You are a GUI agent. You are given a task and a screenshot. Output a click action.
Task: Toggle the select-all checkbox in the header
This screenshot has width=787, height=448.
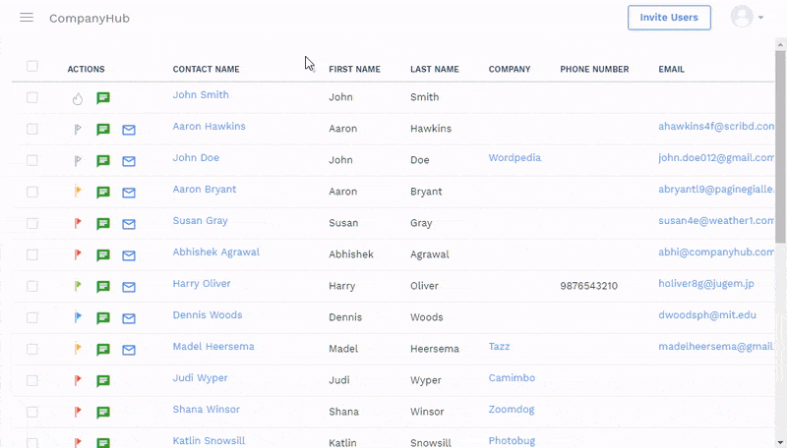pyautogui.click(x=32, y=67)
